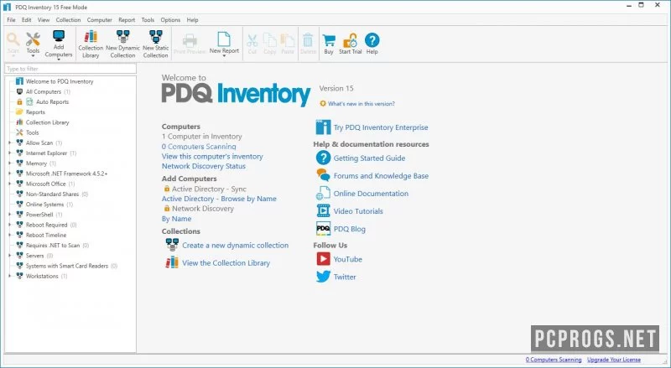Screen dimensions: 671x368
Task: Open the Network Discovery Status link
Action: pos(204,166)
